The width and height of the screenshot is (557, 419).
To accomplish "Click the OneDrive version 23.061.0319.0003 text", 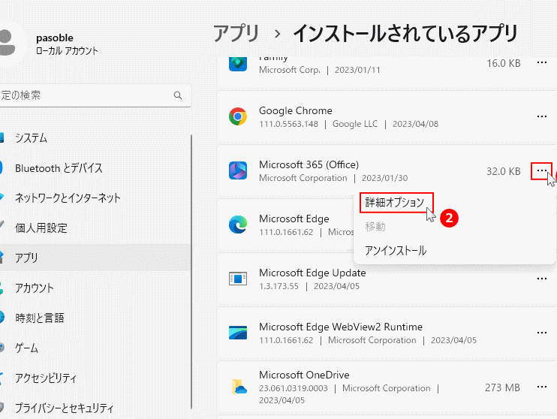I will (294, 388).
